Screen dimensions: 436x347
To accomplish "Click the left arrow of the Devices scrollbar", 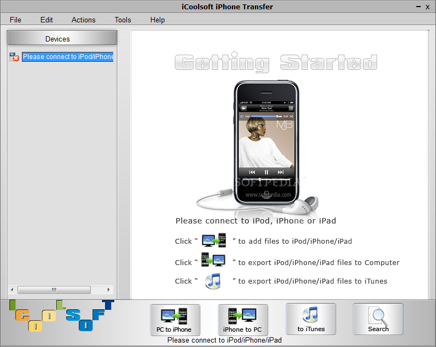I will click(12, 290).
